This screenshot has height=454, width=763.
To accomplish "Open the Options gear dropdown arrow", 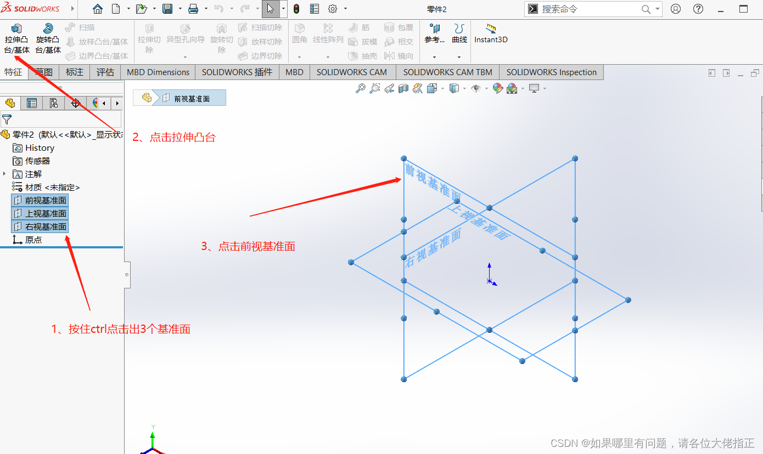I will pyautogui.click(x=345, y=9).
